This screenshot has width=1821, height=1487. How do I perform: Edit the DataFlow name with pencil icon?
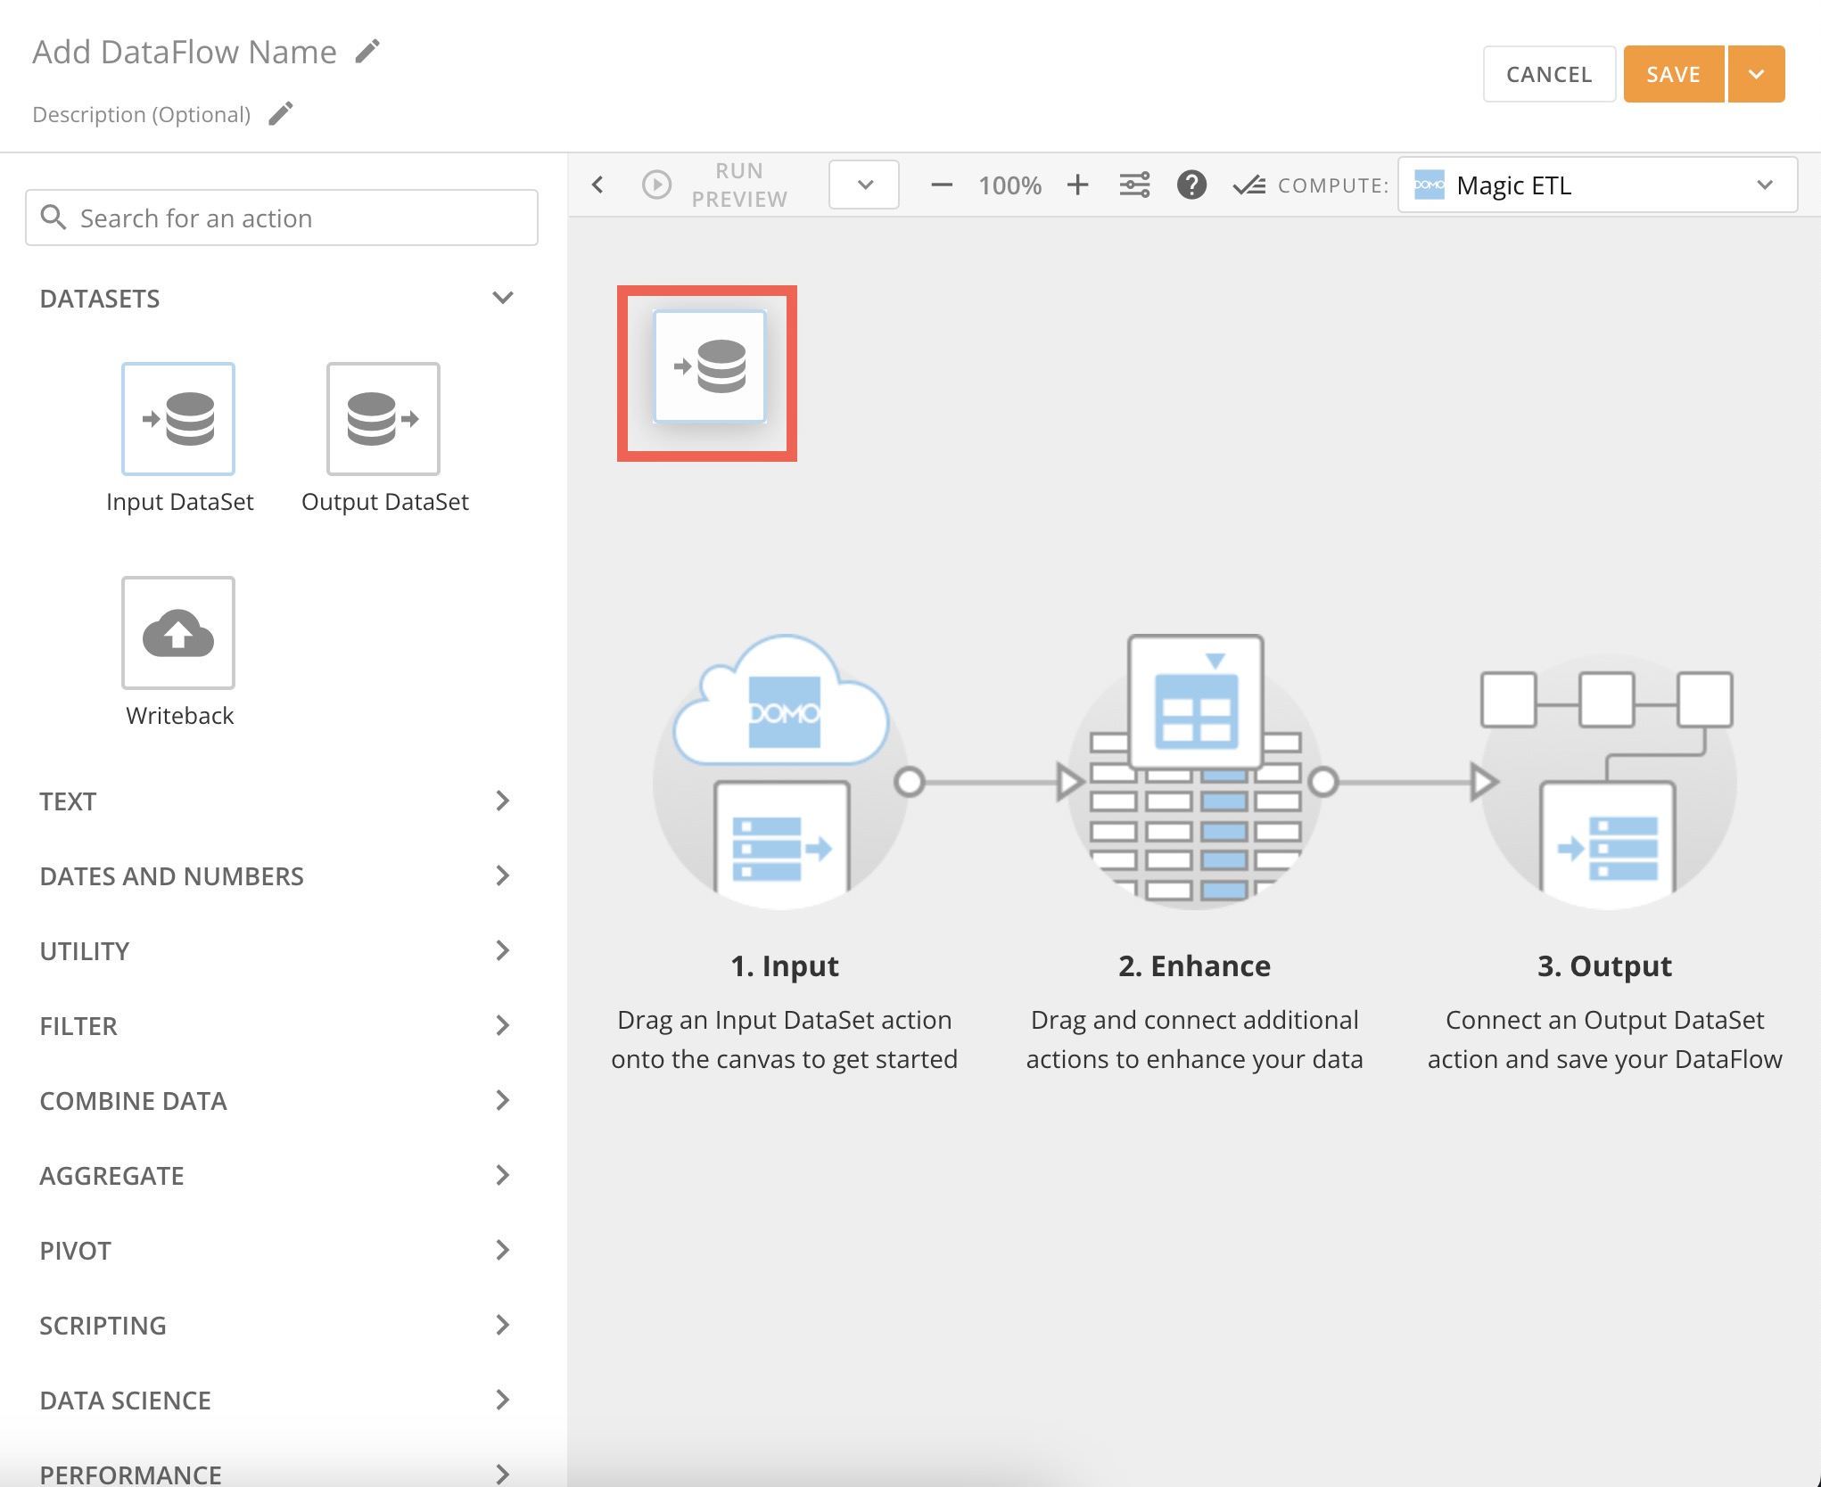click(367, 50)
